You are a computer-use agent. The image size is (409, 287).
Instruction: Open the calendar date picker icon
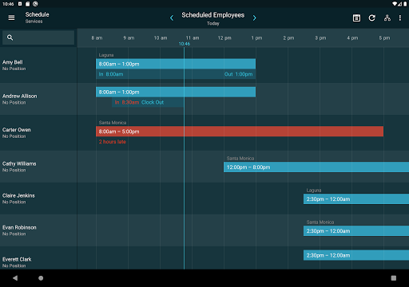tap(356, 18)
